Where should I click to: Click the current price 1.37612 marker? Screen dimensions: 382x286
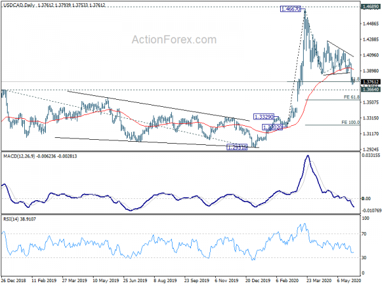(x=371, y=82)
